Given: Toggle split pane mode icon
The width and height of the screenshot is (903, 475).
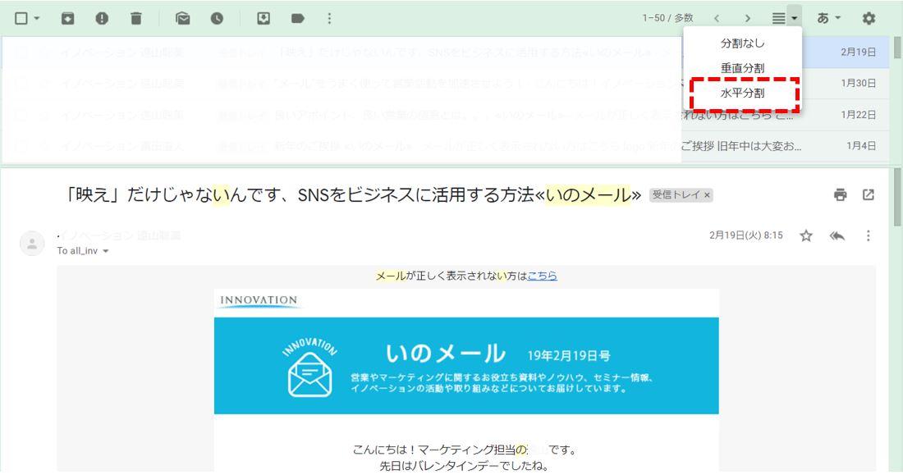Looking at the screenshot, I should coord(778,18).
